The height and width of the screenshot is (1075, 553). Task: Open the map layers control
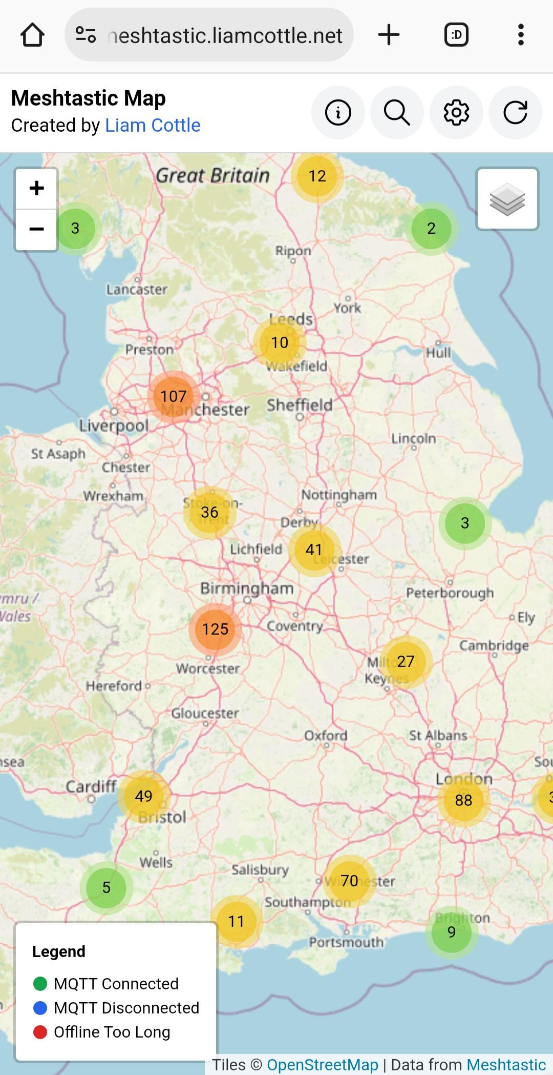click(507, 199)
